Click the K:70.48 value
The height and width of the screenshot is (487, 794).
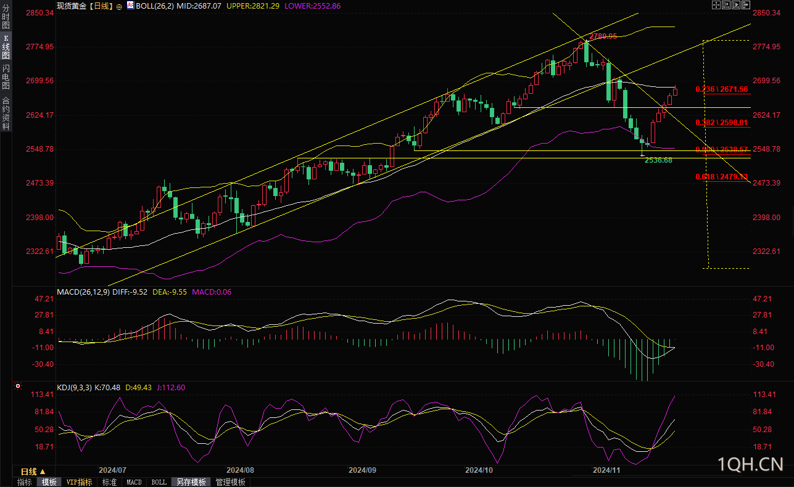(107, 388)
